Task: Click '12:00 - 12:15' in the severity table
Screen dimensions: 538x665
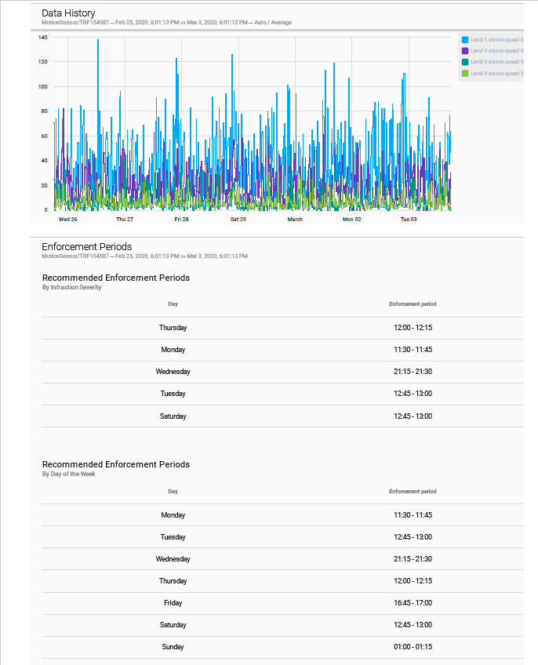Action: coord(413,328)
